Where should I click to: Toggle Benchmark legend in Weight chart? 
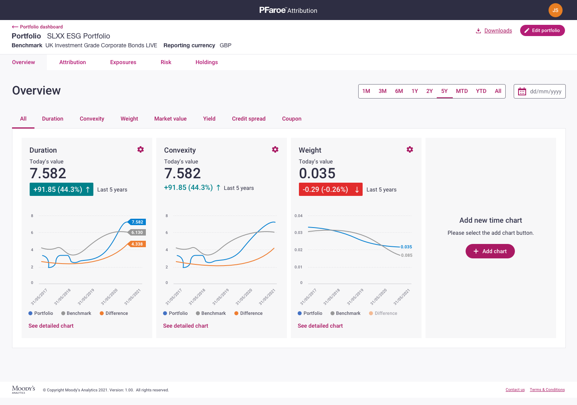click(345, 313)
